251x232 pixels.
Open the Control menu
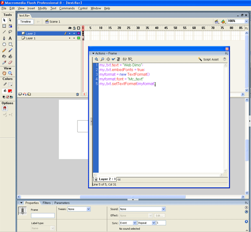[x=83, y=8]
